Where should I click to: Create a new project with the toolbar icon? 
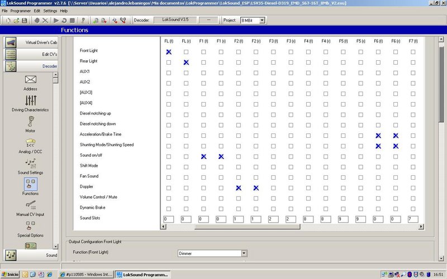8,21
